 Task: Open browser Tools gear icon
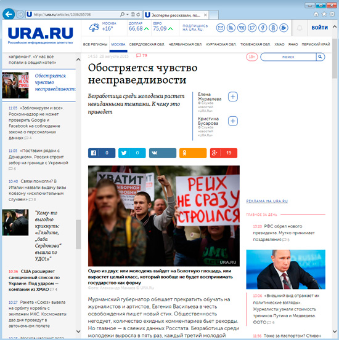tap(332, 14)
